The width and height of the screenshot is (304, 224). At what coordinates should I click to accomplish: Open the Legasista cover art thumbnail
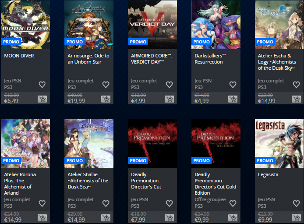click(279, 143)
